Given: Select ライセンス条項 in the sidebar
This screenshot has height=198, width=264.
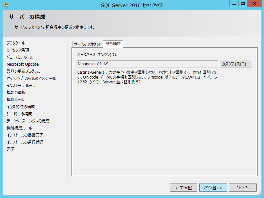Looking at the screenshot, I should click(18, 50).
